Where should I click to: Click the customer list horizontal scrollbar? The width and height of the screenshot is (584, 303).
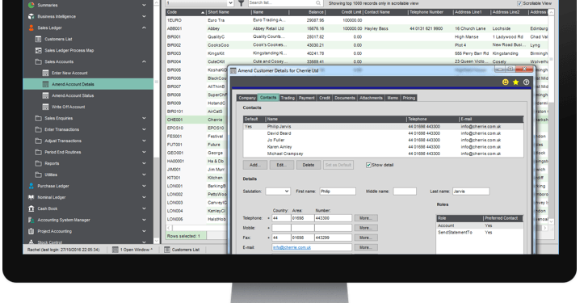click(196, 228)
